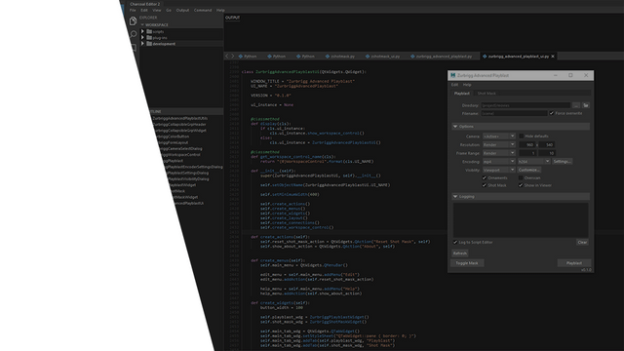Enable the Hide defaults checkbox

click(x=522, y=136)
